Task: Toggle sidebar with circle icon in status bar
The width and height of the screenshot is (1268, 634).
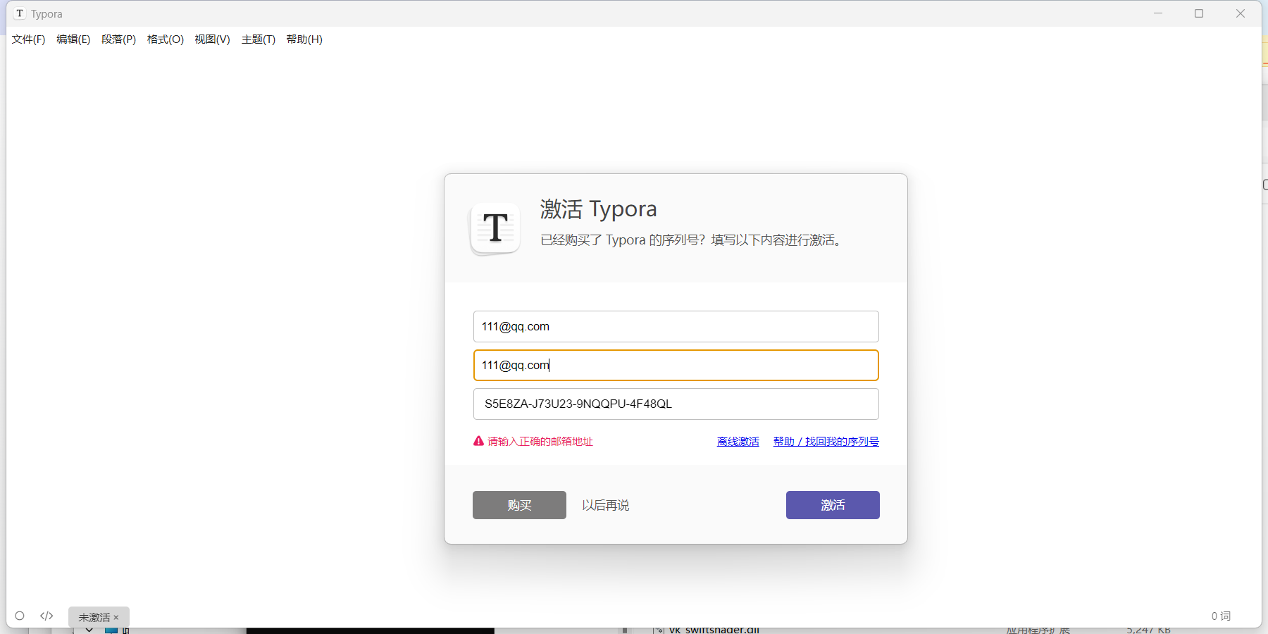Action: click(x=20, y=616)
